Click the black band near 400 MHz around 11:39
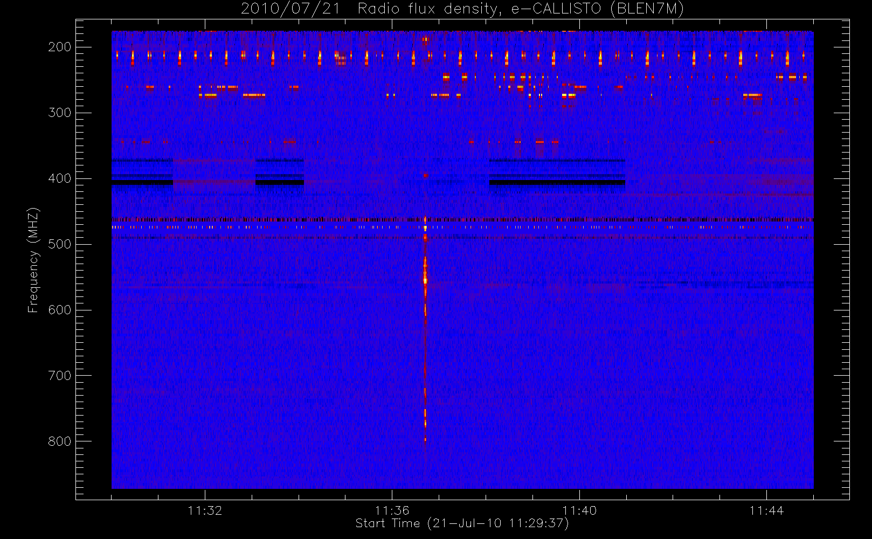Viewport: 872px width, 539px height. point(557,183)
